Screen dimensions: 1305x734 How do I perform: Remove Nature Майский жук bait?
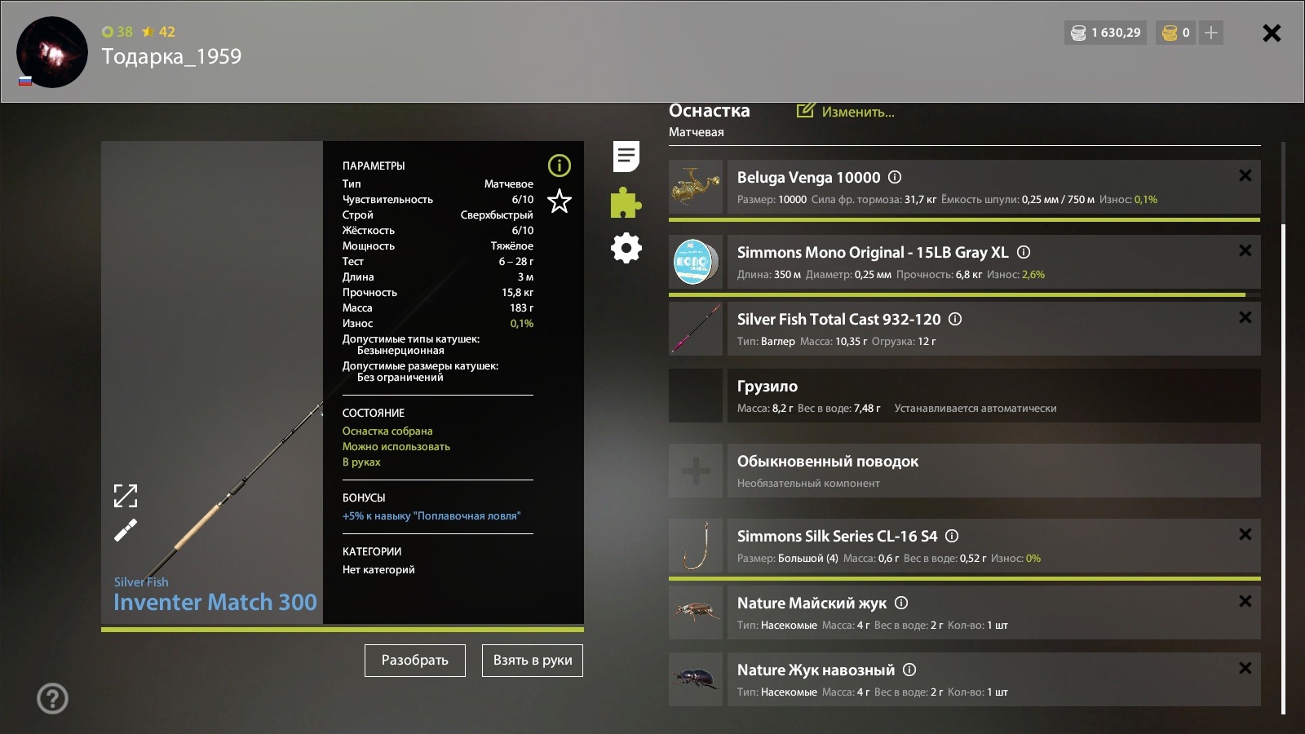[1245, 601]
